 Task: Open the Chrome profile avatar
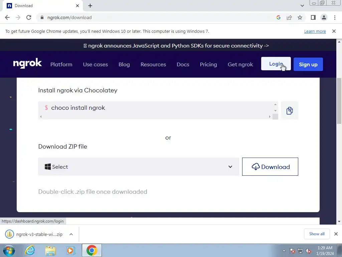324,17
